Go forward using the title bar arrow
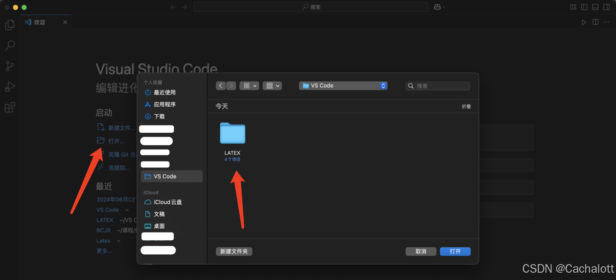 click(184, 7)
